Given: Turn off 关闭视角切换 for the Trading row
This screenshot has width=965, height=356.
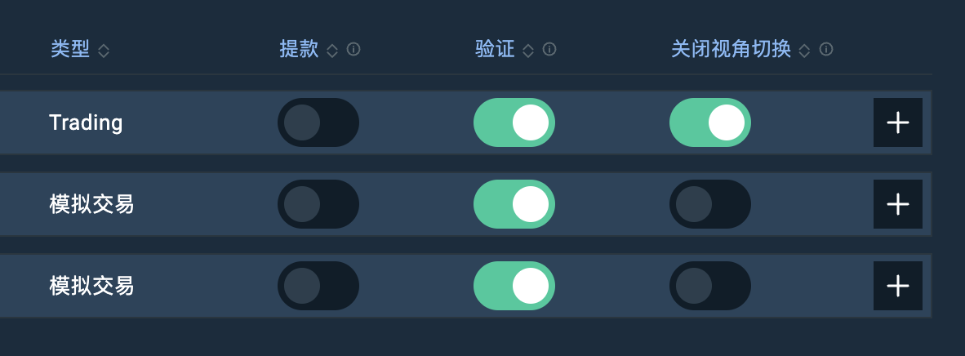Looking at the screenshot, I should click(710, 122).
